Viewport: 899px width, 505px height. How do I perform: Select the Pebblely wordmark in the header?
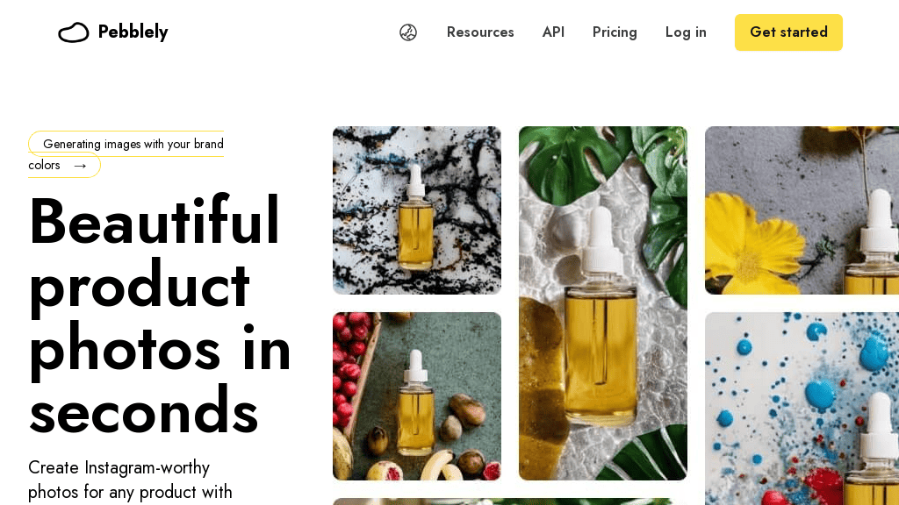[133, 32]
